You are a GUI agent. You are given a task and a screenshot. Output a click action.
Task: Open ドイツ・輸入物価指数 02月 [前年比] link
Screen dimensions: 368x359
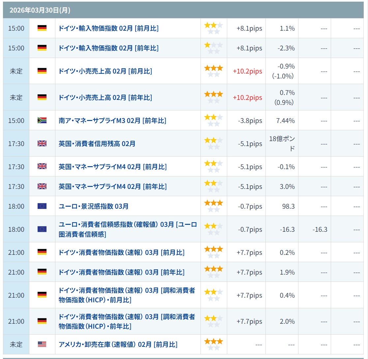point(108,48)
